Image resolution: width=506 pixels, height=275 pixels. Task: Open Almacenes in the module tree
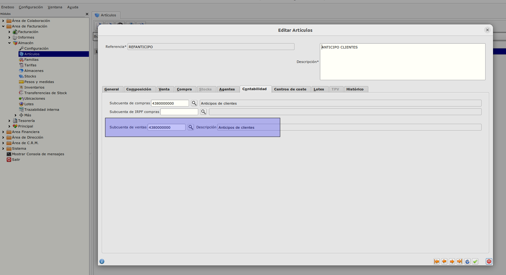(34, 71)
